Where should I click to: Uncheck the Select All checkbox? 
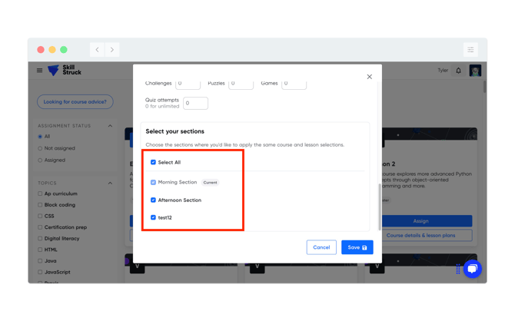(x=153, y=163)
